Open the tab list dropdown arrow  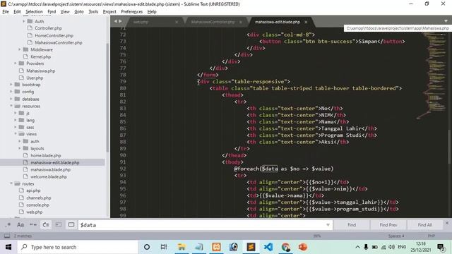click(x=446, y=21)
